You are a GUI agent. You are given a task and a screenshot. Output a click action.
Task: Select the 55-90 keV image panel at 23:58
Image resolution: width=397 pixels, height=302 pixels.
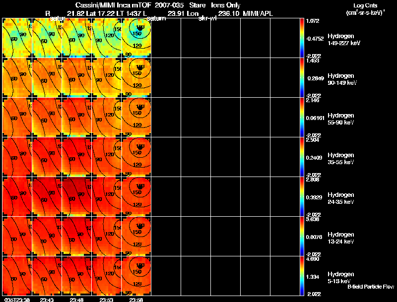point(136,117)
